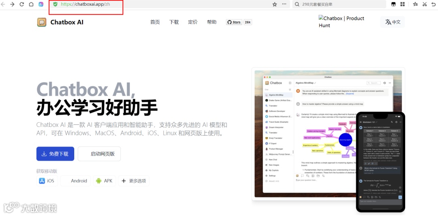This screenshot has height=216, width=438.
Task: Click the undo arrow icon in toolbar
Action: (434, 4)
